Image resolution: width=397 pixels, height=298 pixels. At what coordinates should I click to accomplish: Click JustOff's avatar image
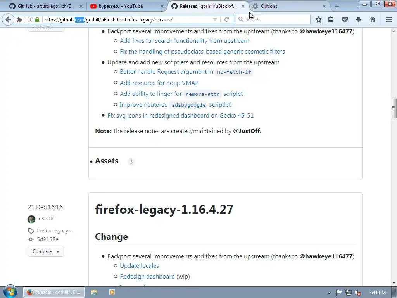pos(31,219)
